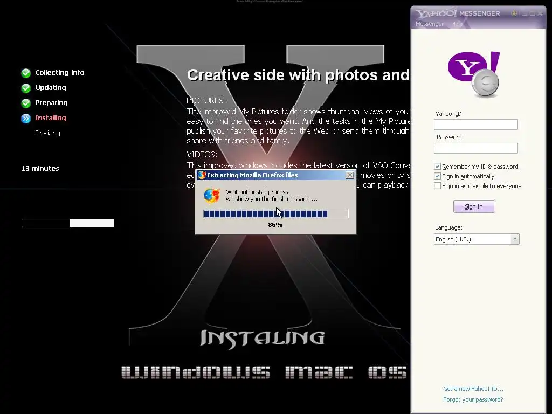Click the Firefox extraction progress bar at 86%
This screenshot has width=552, height=414.
click(x=275, y=213)
